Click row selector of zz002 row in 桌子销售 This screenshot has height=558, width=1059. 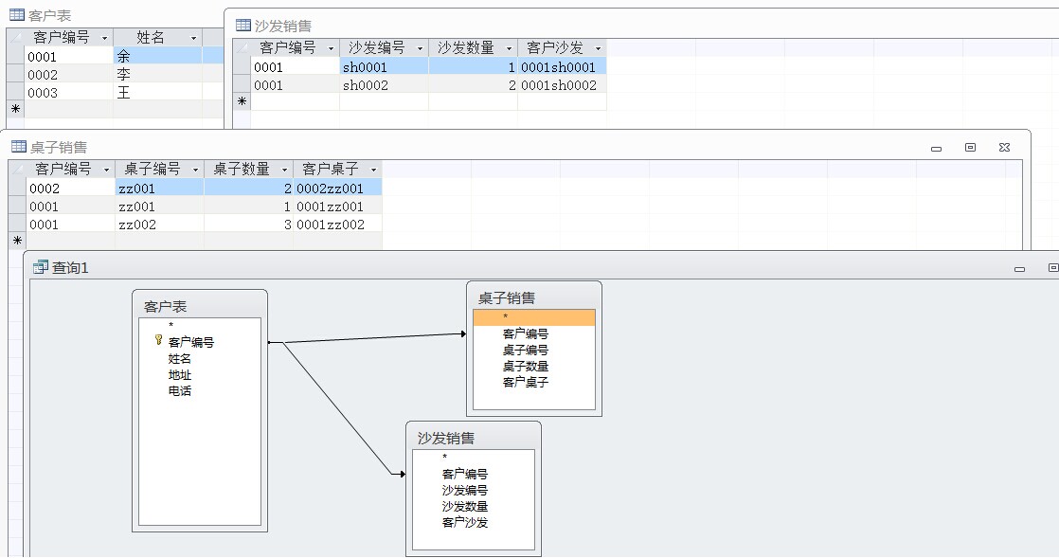(18, 225)
